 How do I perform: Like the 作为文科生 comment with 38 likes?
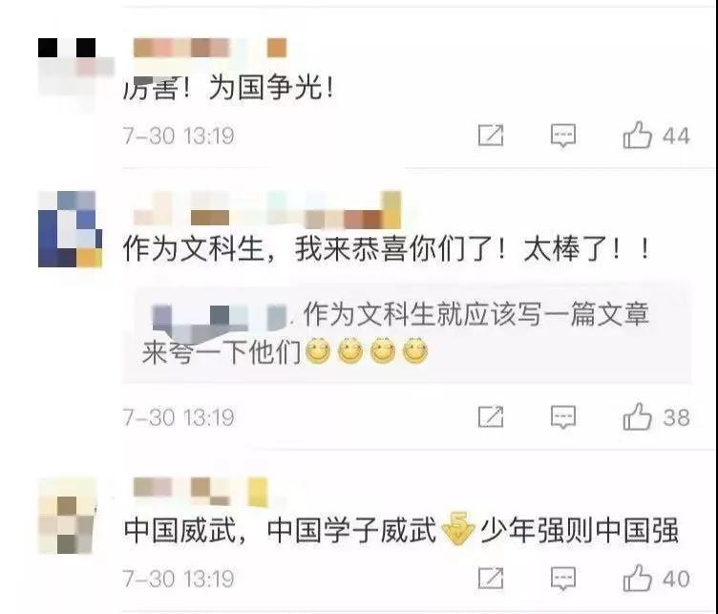pyautogui.click(x=637, y=416)
